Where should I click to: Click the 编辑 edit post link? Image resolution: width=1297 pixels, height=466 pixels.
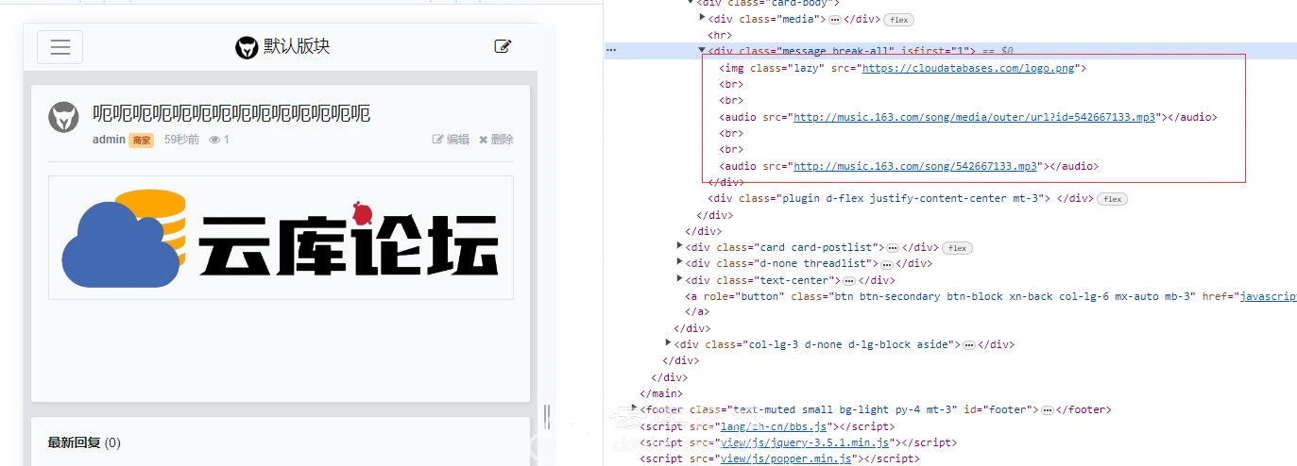(x=451, y=140)
